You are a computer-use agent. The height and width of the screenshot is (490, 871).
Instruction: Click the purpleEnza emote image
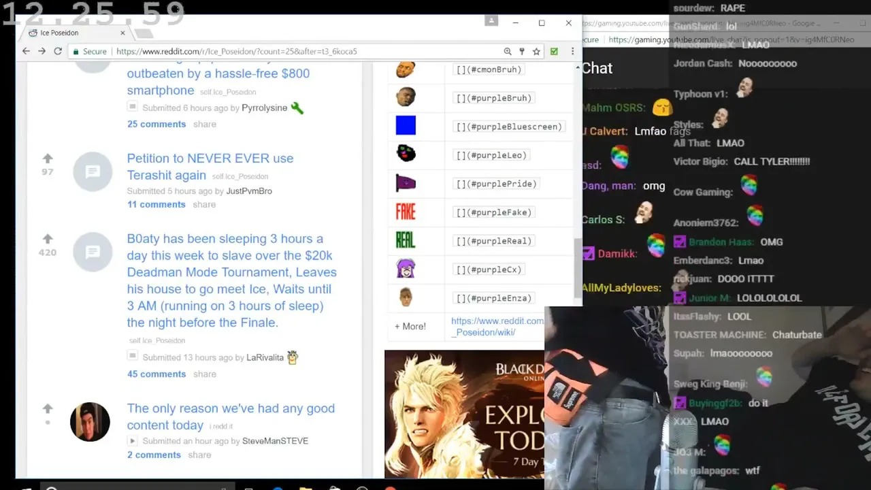pyautogui.click(x=406, y=297)
